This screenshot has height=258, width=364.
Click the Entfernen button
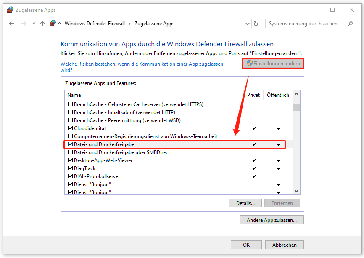click(282, 203)
